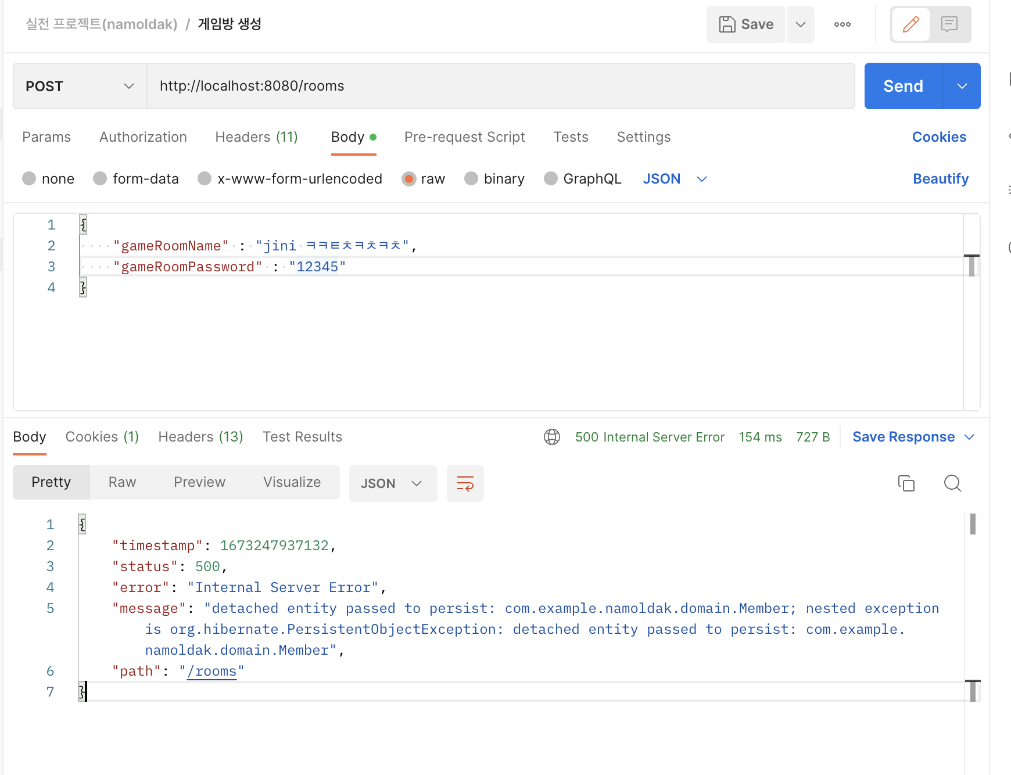Screen dimensions: 1011x775
Task: Click the 게임방 생성 request title
Action: (230, 24)
